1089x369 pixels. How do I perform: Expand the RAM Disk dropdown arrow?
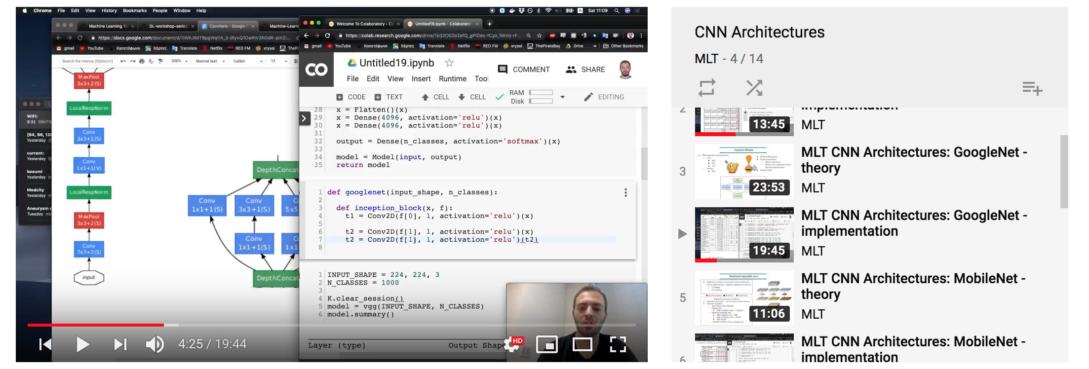562,97
